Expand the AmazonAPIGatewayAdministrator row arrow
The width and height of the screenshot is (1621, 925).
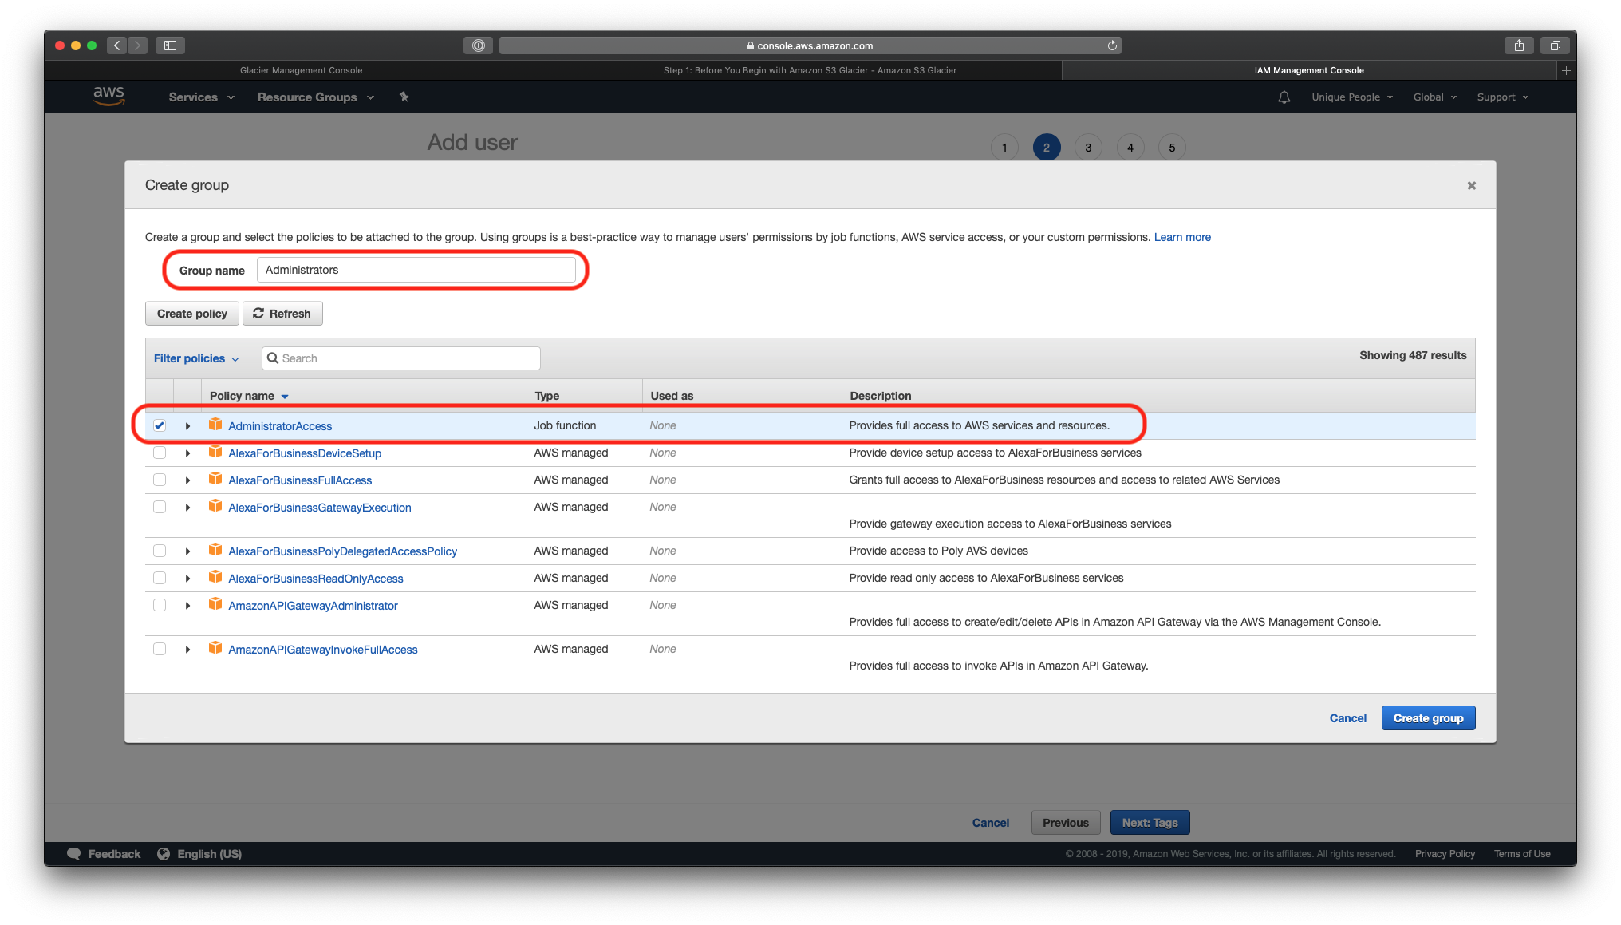(x=187, y=606)
